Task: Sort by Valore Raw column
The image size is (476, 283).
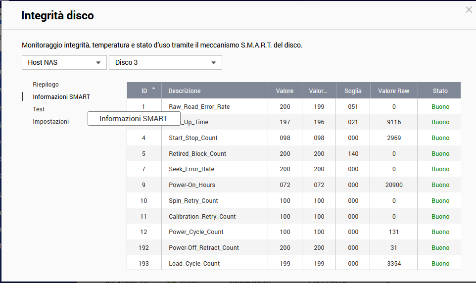Action: coord(393,91)
